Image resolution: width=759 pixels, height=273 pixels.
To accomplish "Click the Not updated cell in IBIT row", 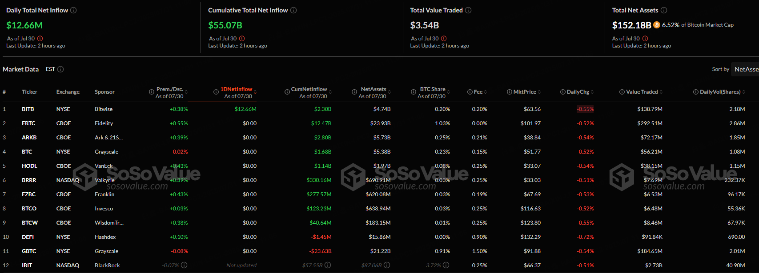I will pyautogui.click(x=241, y=265).
